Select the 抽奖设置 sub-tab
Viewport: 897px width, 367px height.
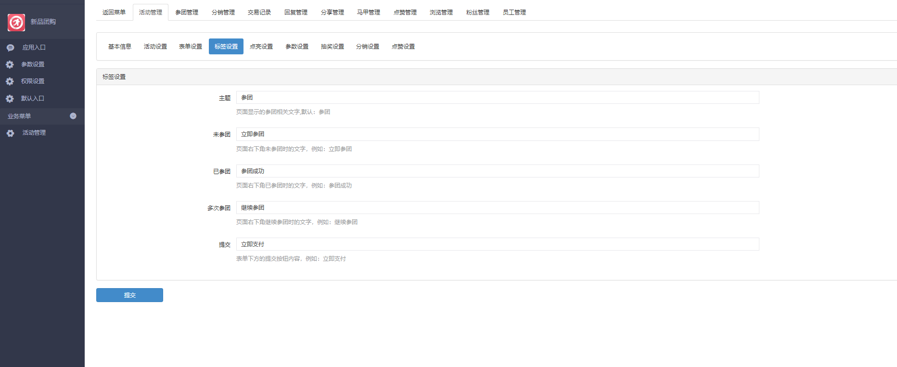point(333,47)
